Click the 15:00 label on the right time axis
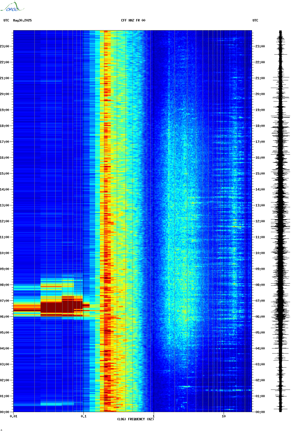The height and width of the screenshot is (433, 292). click(x=260, y=174)
